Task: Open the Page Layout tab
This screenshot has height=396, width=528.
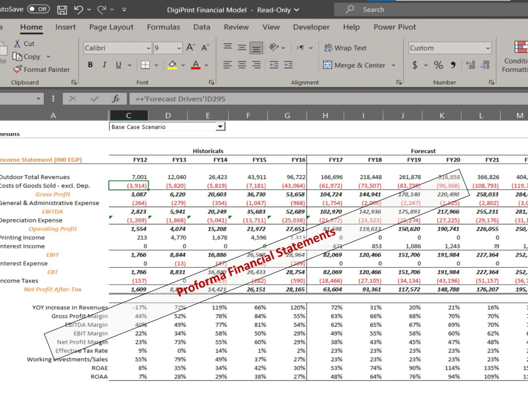Action: [111, 27]
